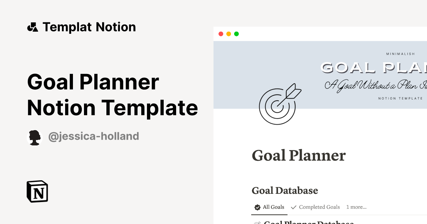
Task: Open the @jessica-holland profile link
Action: (x=94, y=136)
